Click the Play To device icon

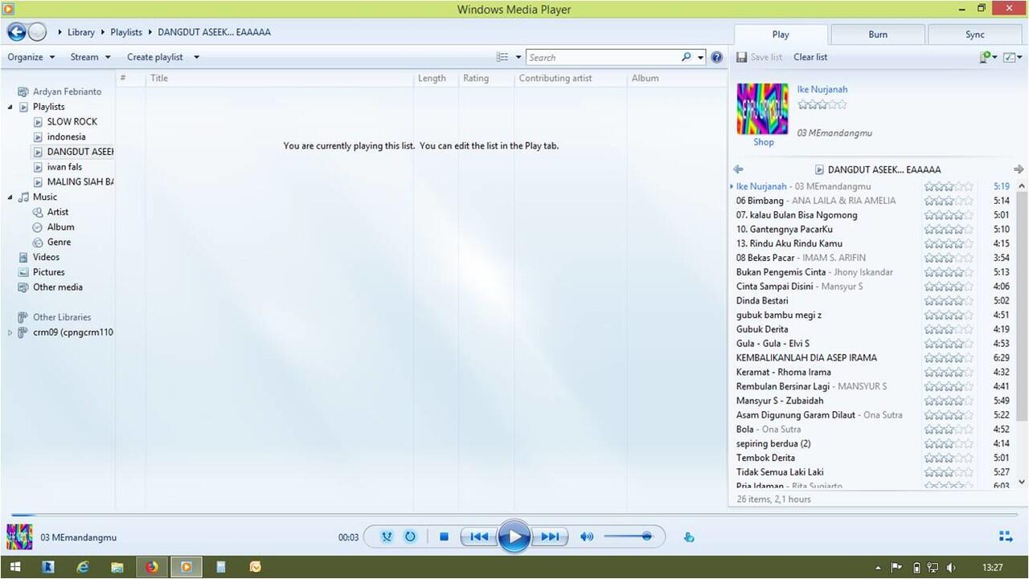[x=689, y=537]
